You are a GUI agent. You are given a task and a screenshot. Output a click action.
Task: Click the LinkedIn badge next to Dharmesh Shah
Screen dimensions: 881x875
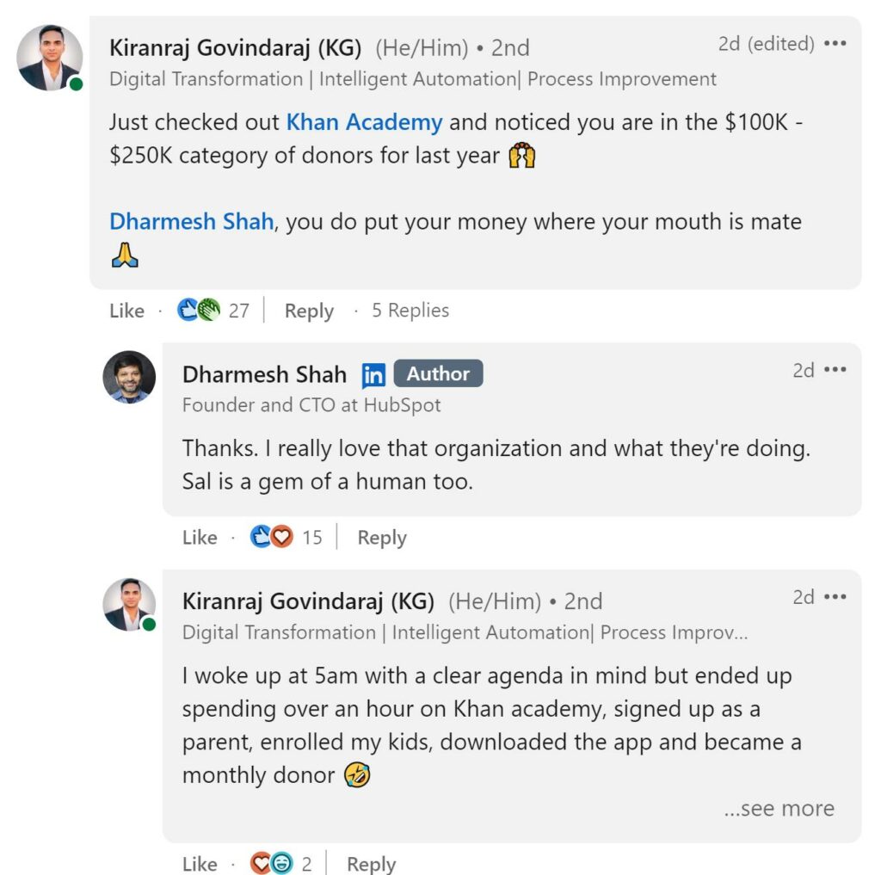(x=373, y=374)
